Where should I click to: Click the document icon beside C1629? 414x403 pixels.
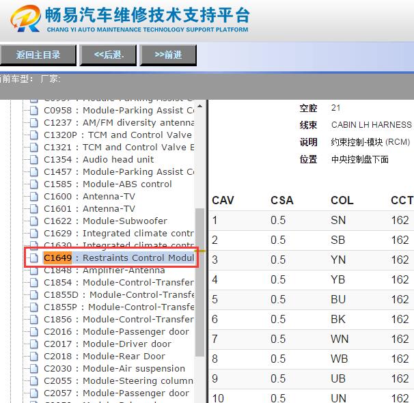(33, 234)
